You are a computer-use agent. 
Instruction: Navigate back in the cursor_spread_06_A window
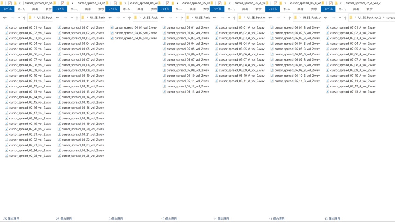(x=214, y=18)
